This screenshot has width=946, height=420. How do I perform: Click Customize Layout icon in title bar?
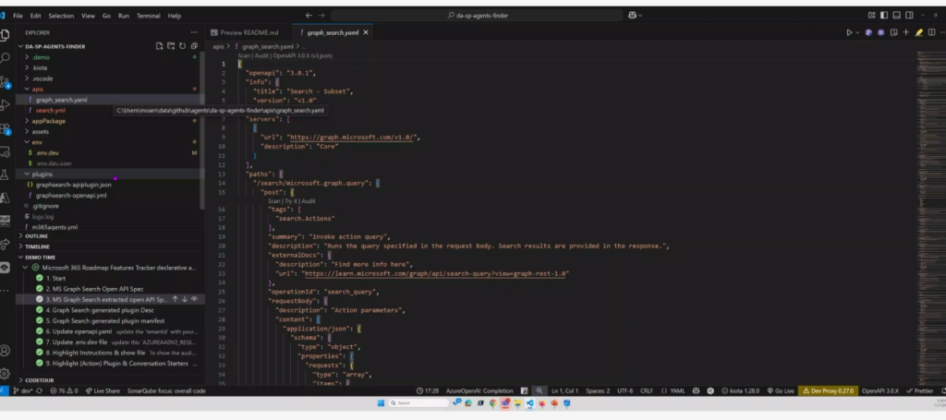click(x=871, y=16)
